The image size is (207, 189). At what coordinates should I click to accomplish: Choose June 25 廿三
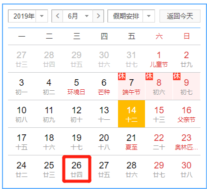tap(49, 169)
